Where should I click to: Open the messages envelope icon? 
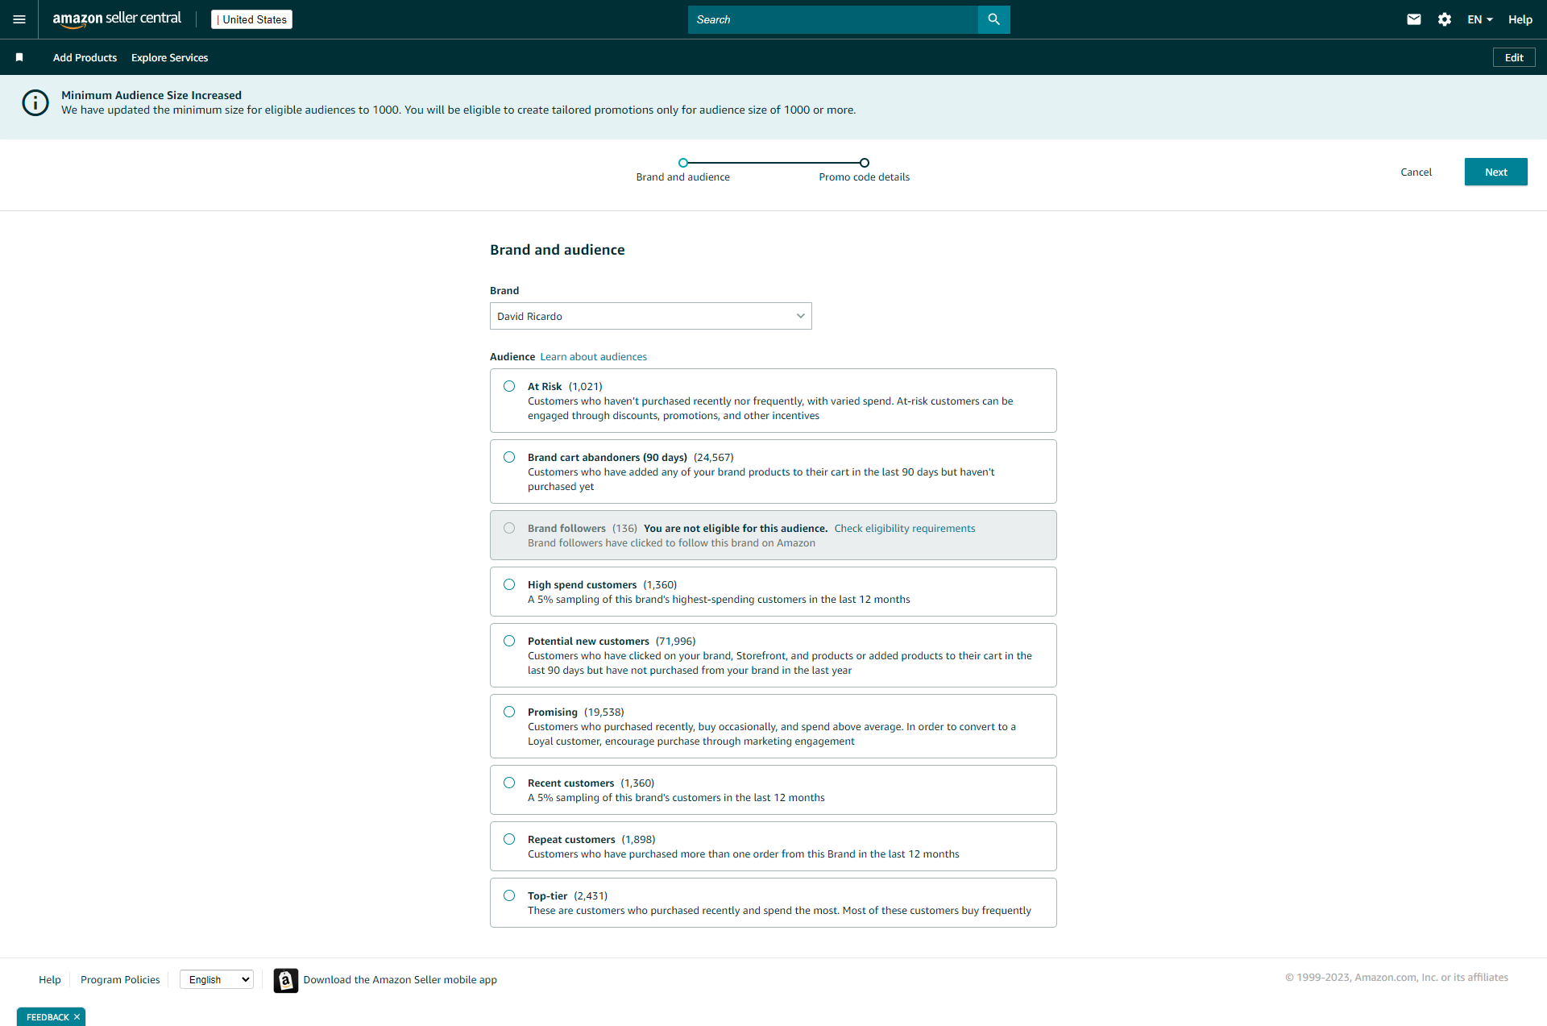[1414, 19]
